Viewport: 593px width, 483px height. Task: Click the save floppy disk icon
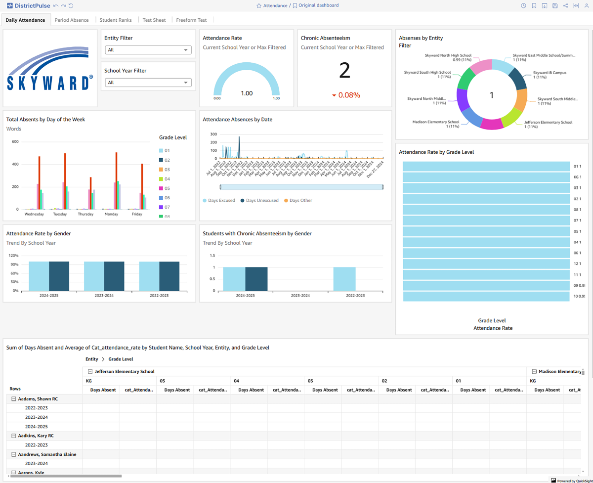click(555, 6)
